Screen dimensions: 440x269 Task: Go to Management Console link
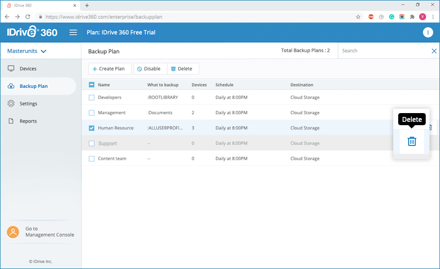coord(50,232)
